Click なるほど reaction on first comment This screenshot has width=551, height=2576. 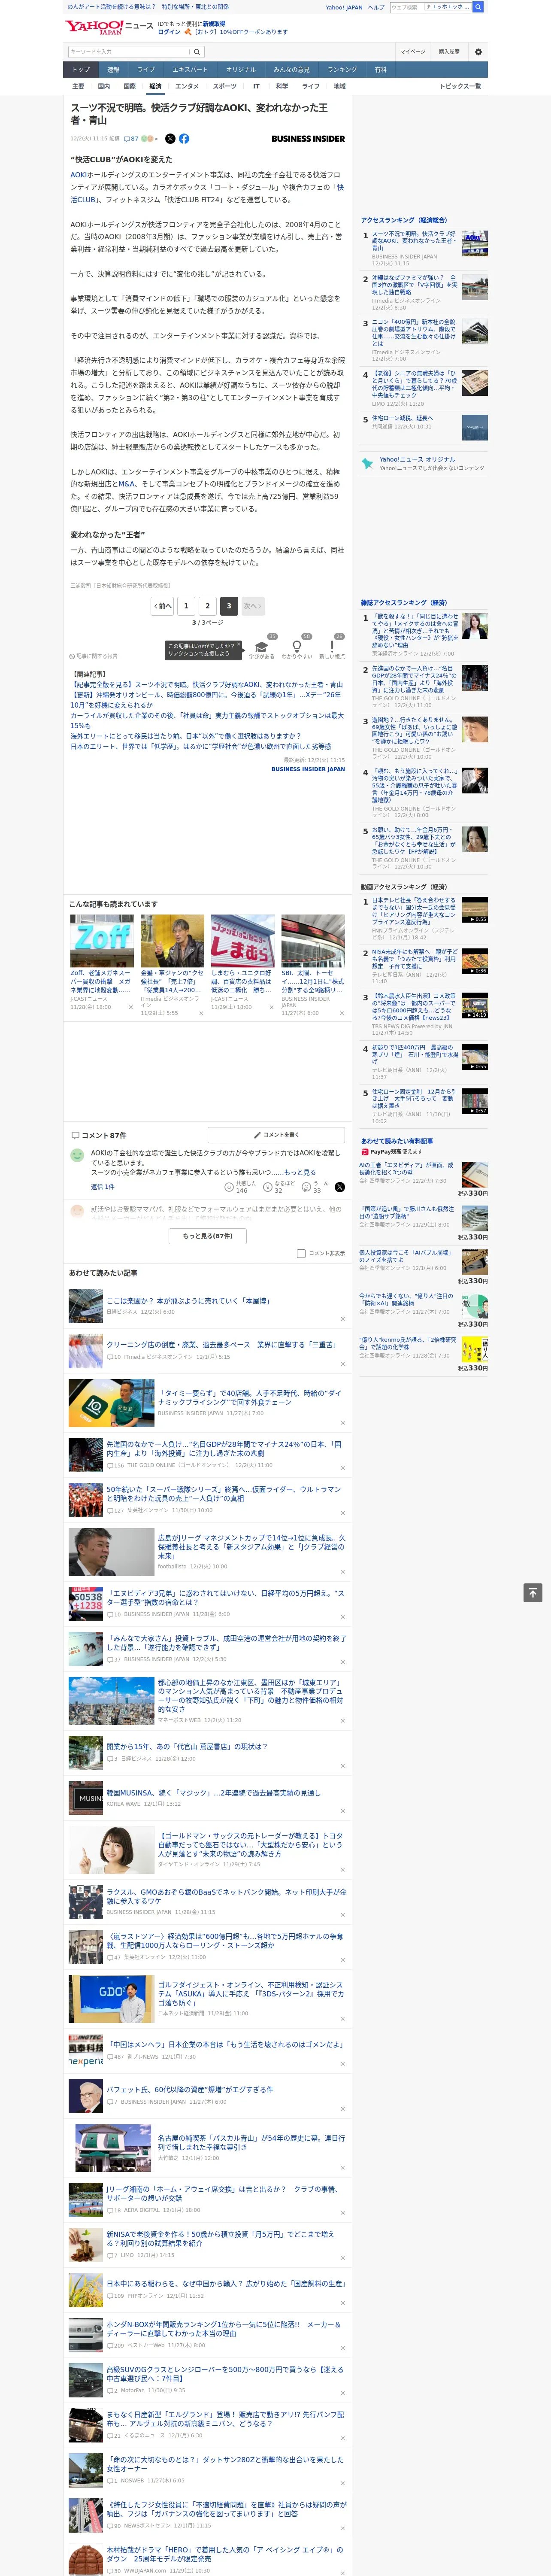tap(279, 1187)
